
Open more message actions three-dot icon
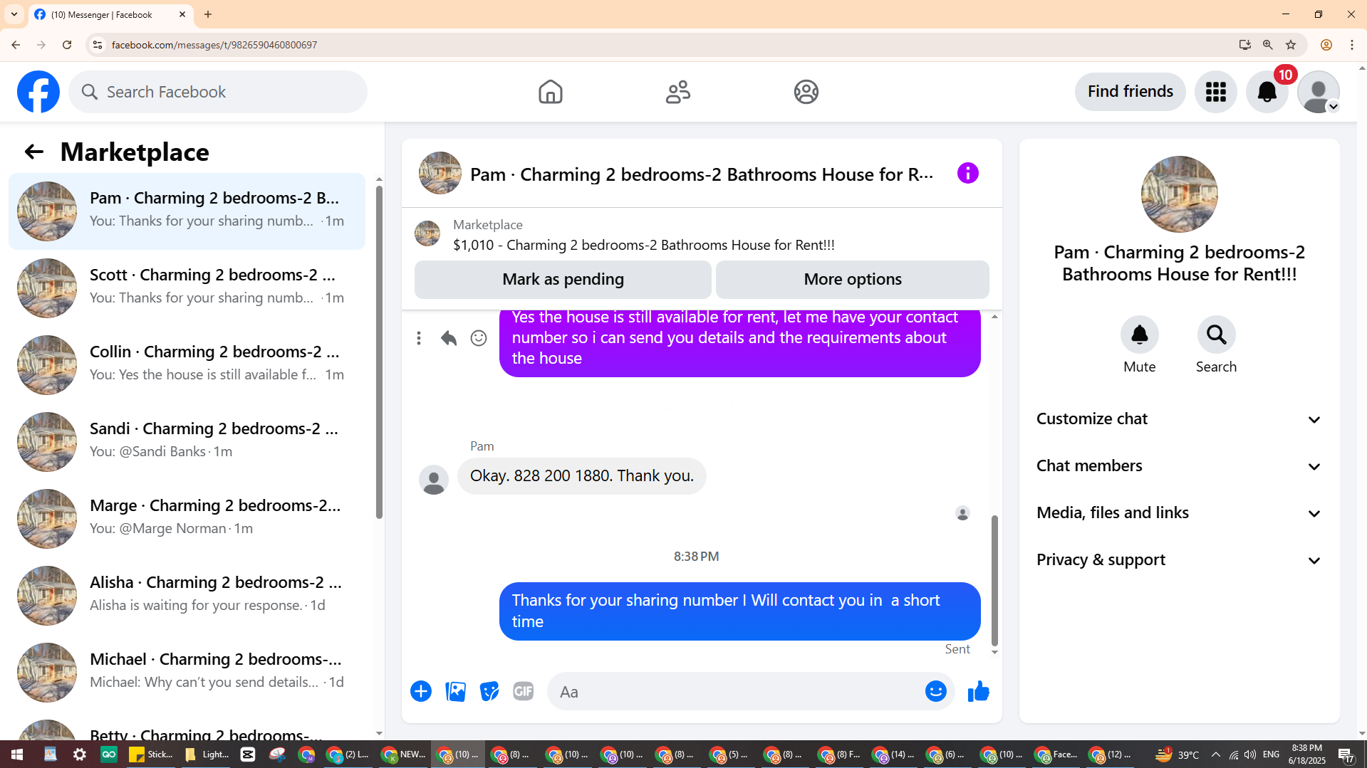click(x=419, y=338)
